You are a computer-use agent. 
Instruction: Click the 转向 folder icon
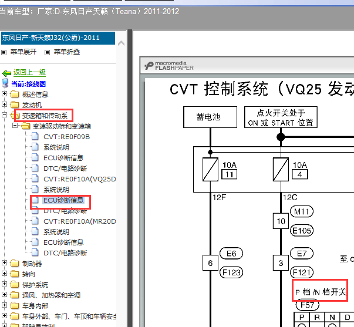pos(15,274)
